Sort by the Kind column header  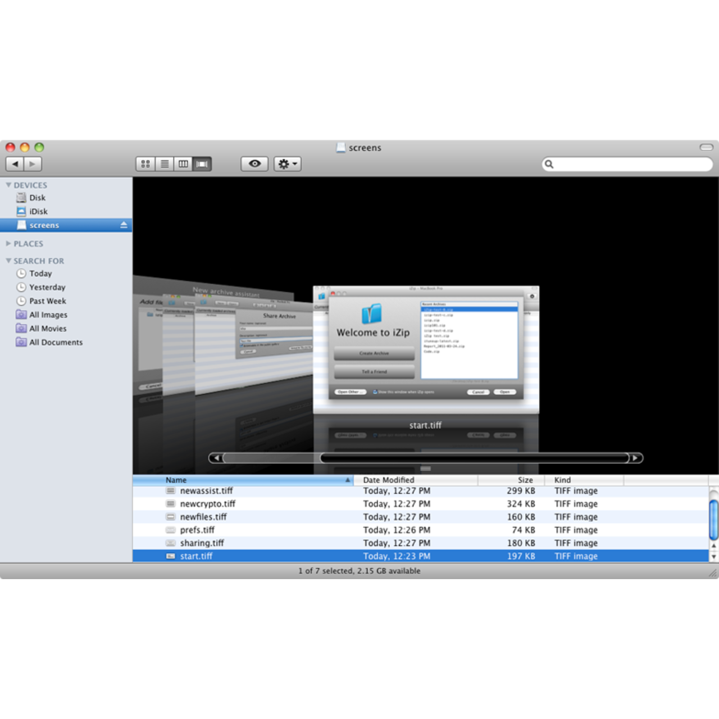point(584,480)
